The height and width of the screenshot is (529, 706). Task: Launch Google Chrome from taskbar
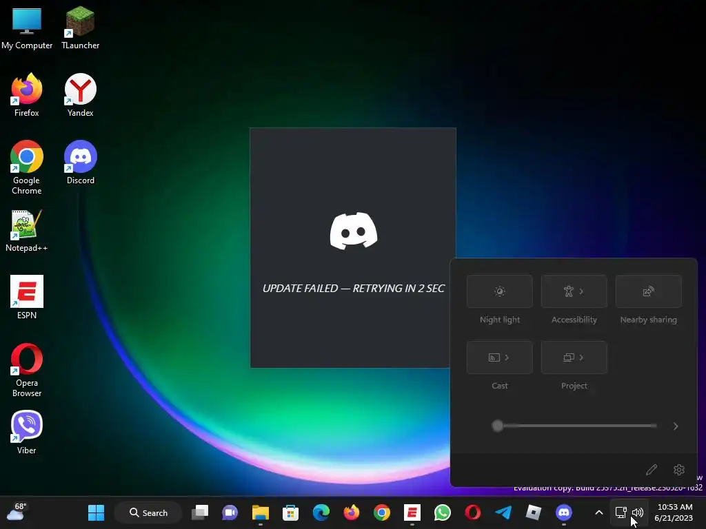click(x=382, y=512)
